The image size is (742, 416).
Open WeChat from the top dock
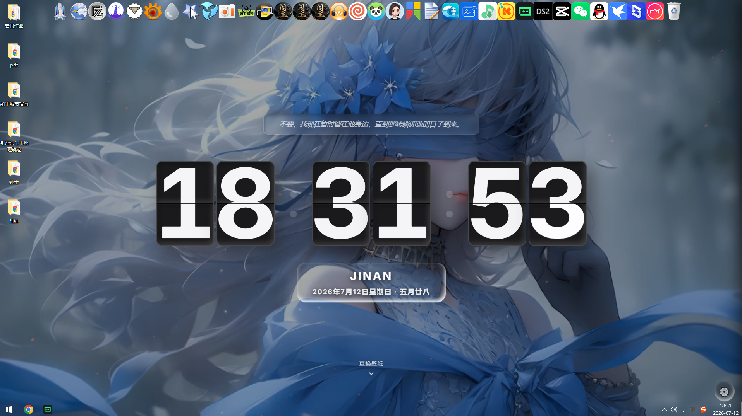click(581, 11)
